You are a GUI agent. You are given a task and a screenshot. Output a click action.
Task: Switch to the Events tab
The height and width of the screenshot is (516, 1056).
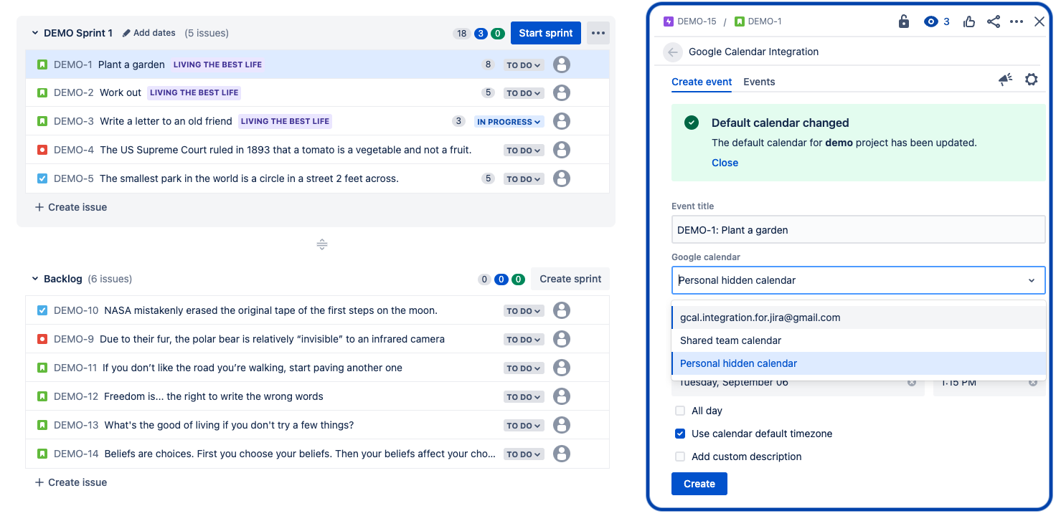pos(759,82)
